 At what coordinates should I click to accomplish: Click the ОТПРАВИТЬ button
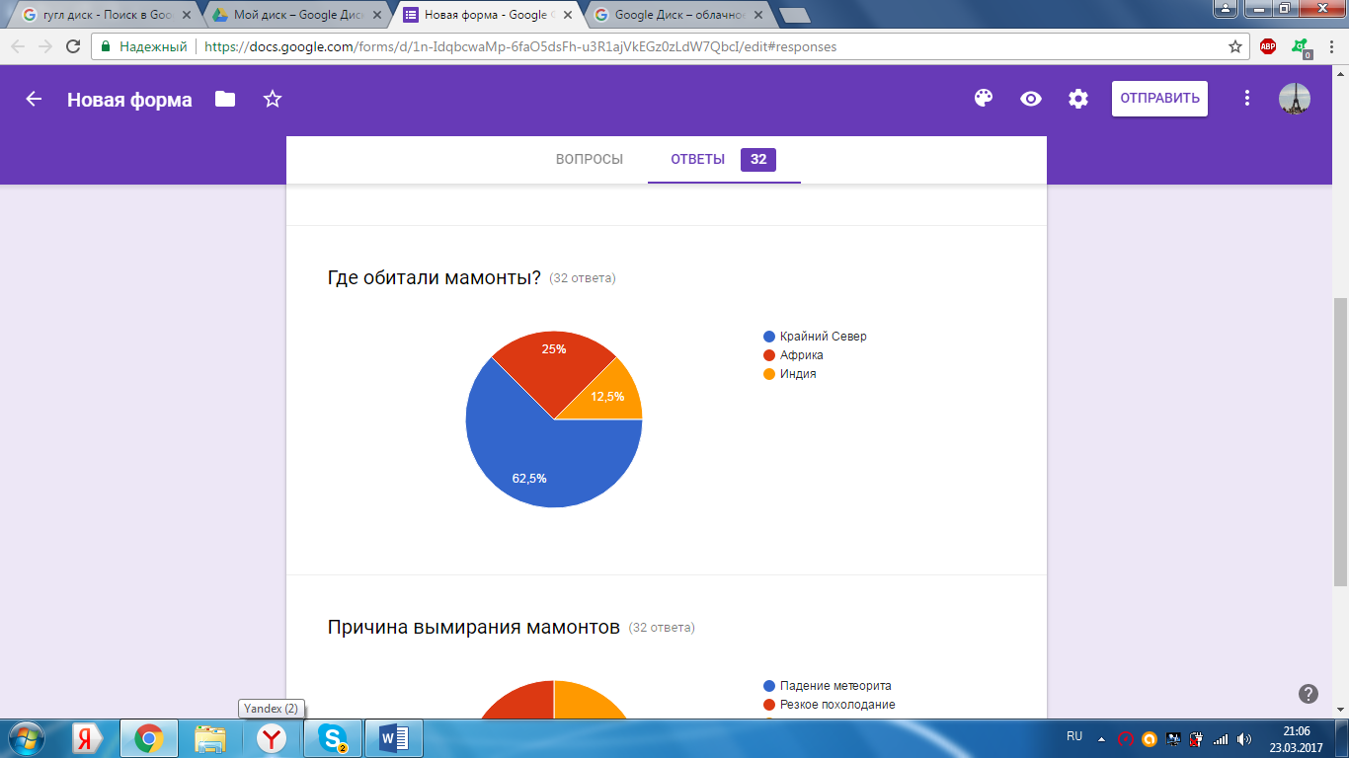(1159, 99)
